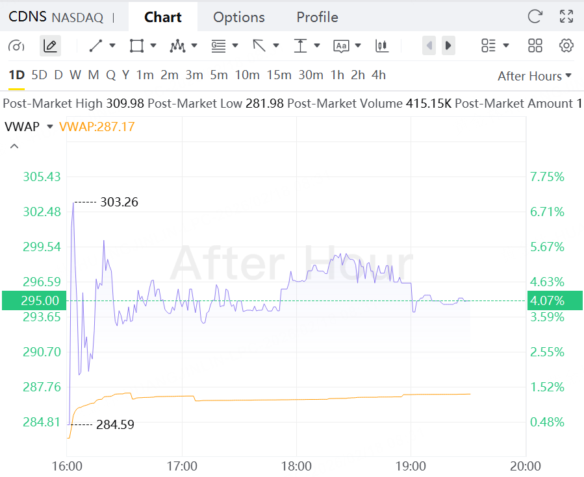Open the grid layout icon
Image resolution: width=584 pixels, height=477 pixels.
click(x=535, y=46)
